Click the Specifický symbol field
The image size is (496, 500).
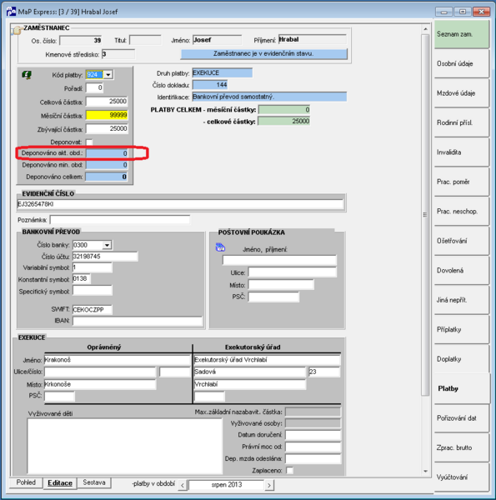(93, 291)
